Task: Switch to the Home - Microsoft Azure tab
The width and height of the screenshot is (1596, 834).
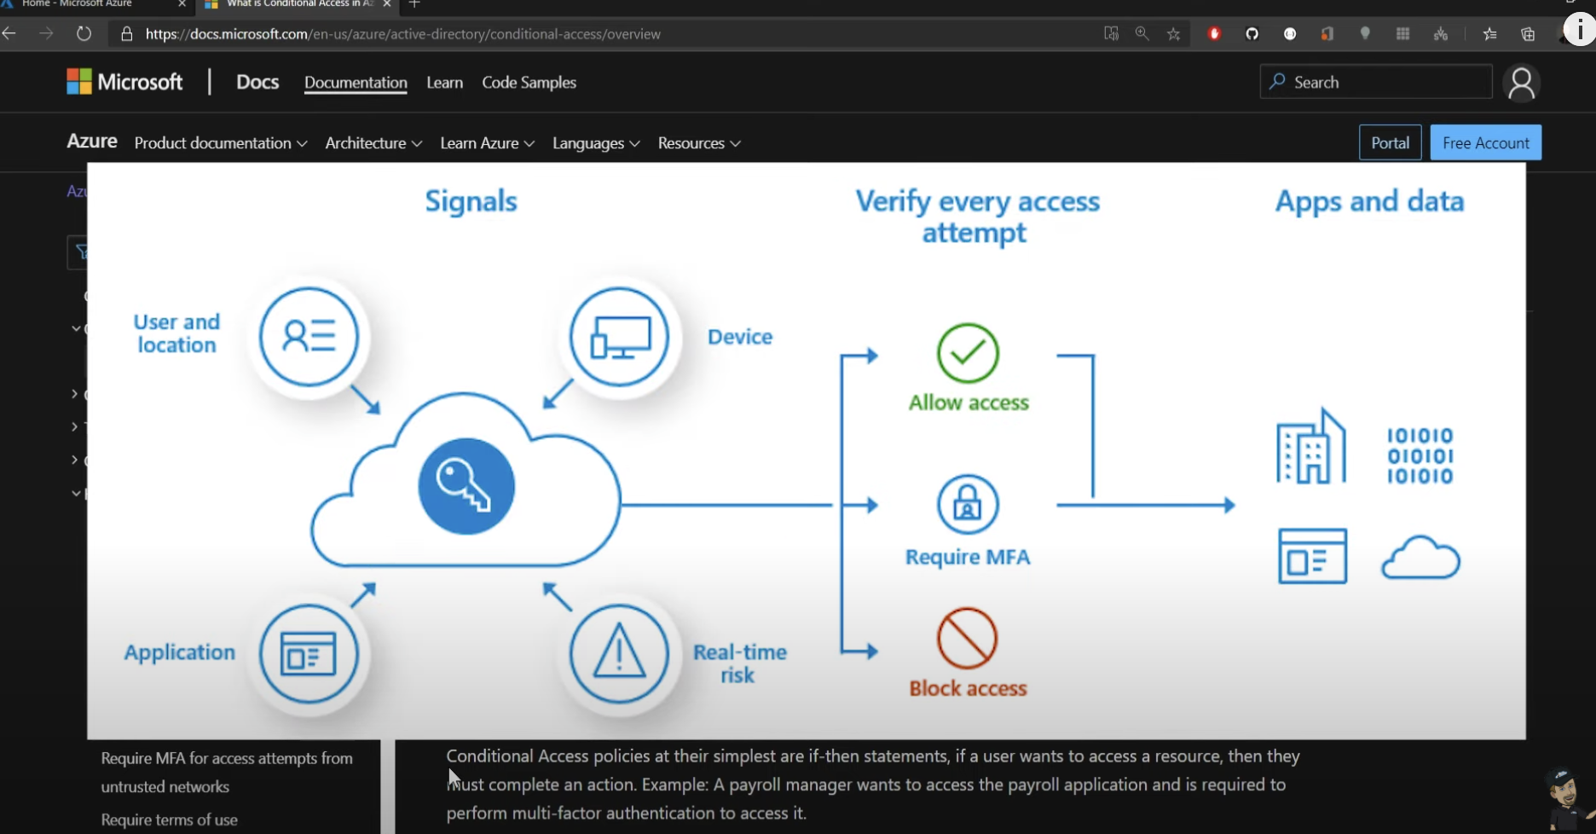Action: 85,4
